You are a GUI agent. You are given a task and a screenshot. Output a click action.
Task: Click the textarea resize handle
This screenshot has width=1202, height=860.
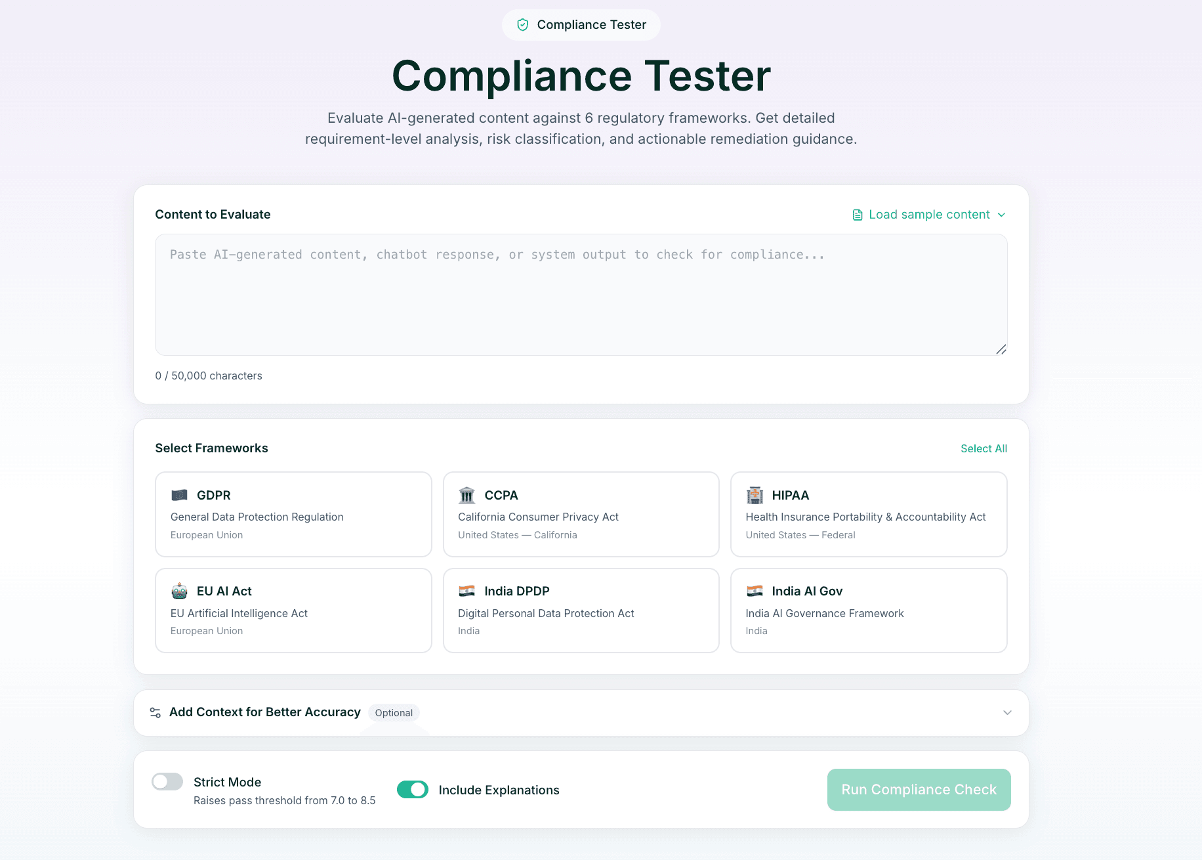(1001, 349)
